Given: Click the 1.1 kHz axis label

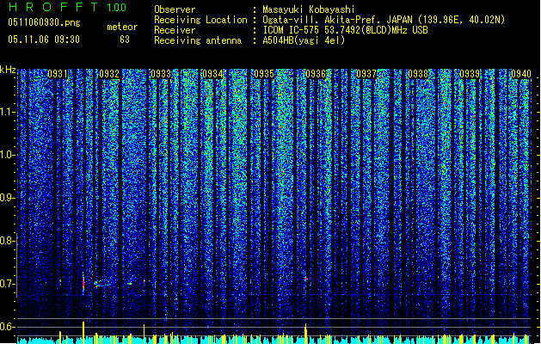Looking at the screenshot, I should pyautogui.click(x=8, y=112).
